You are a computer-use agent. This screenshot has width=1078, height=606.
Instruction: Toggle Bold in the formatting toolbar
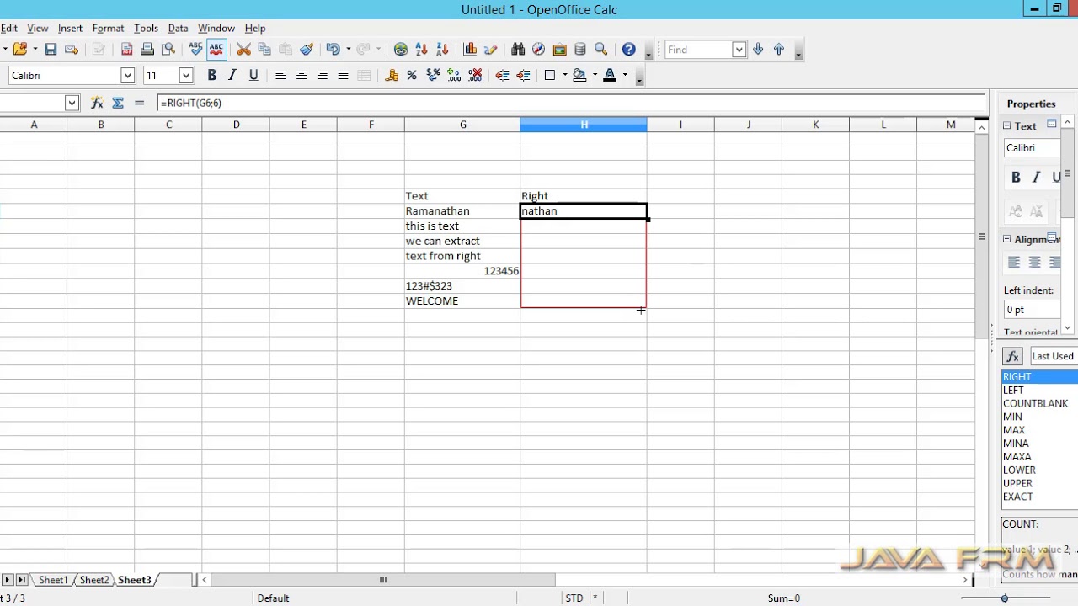click(211, 76)
